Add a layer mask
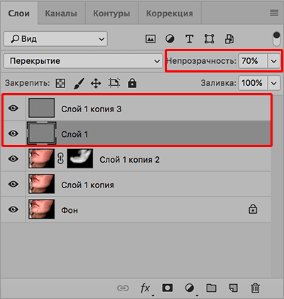The width and height of the screenshot is (284, 299). click(x=168, y=288)
